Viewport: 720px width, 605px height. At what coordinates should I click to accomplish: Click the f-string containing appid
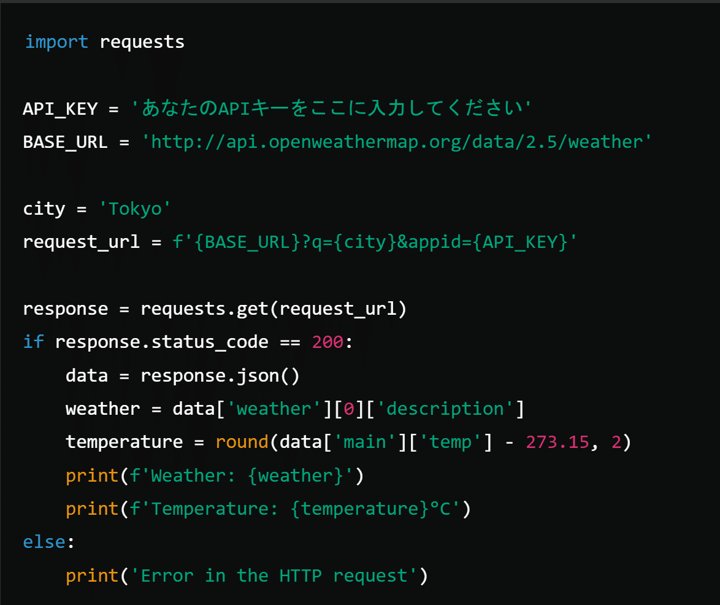(x=375, y=242)
